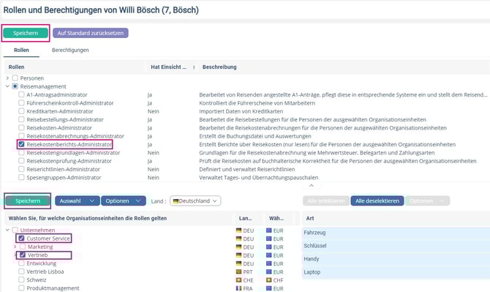Click the CHF currency icon in Schweiz row
This screenshot has height=292, width=490.
click(268, 280)
